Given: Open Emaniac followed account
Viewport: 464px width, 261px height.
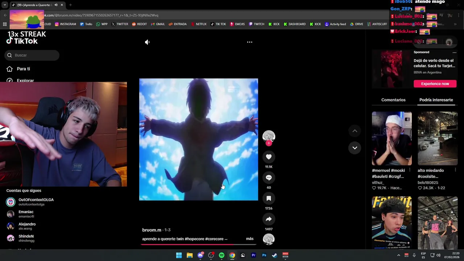Looking at the screenshot, I should [x=20, y=214].
